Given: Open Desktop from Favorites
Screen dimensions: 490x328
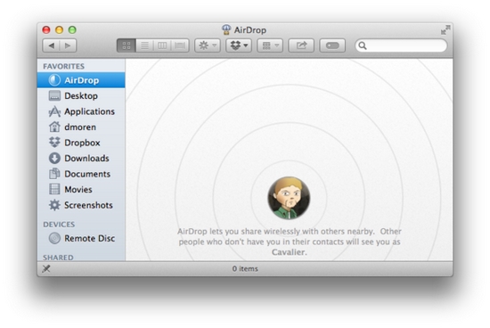Looking at the screenshot, I should tap(81, 95).
